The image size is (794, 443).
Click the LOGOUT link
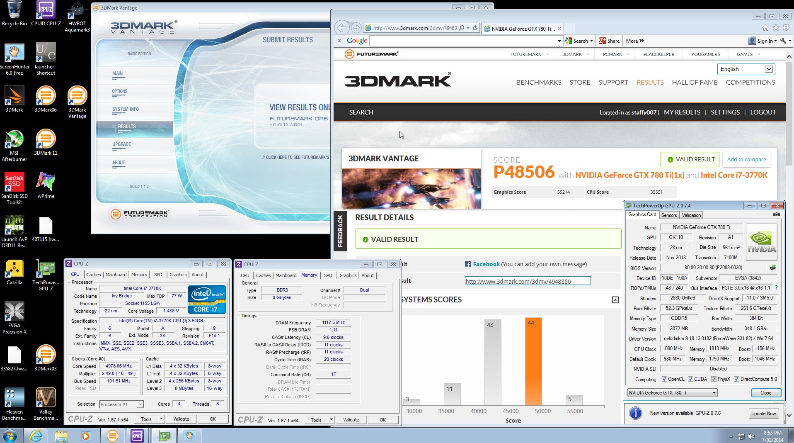coord(763,112)
